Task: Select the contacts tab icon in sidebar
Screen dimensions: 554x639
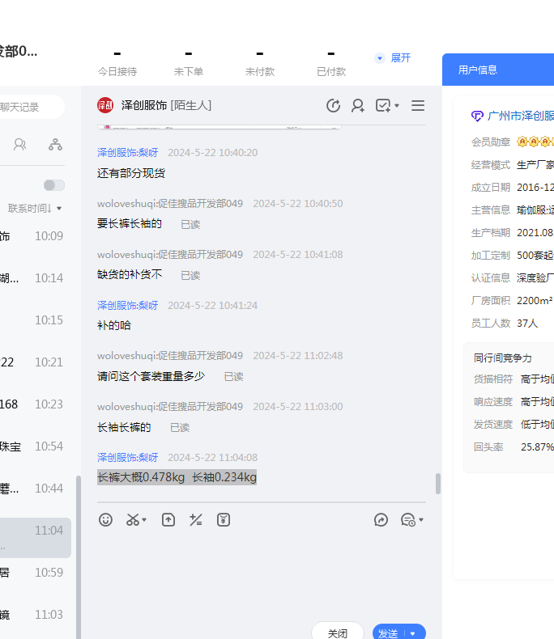Action: tap(20, 145)
